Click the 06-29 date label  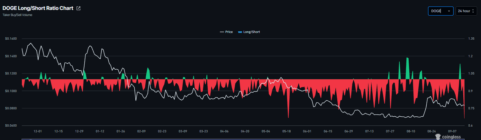349,131
